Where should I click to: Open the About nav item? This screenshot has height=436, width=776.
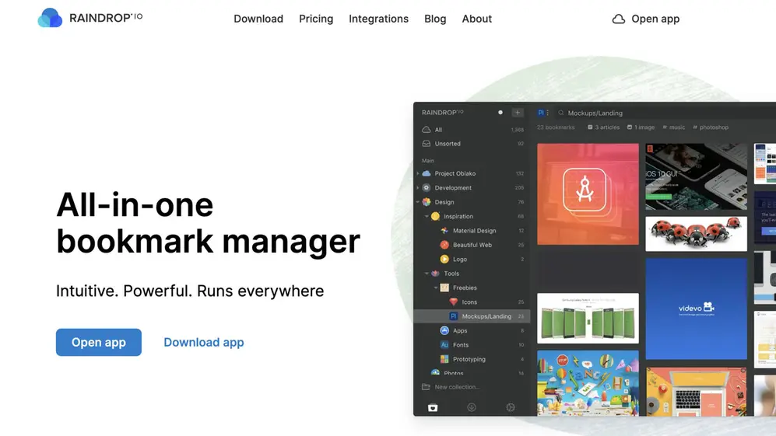(476, 19)
